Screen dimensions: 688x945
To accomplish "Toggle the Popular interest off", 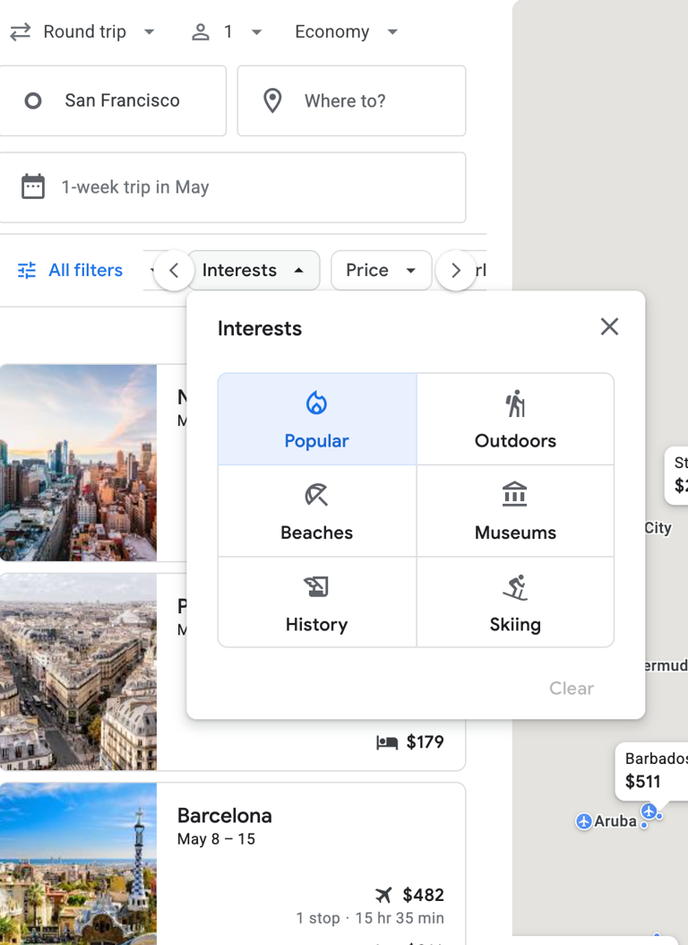I will point(316,418).
